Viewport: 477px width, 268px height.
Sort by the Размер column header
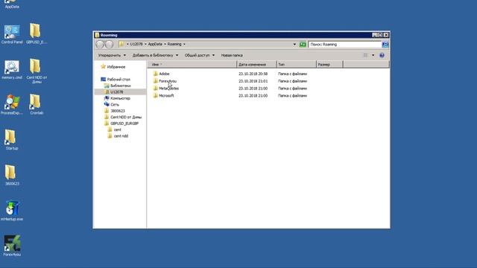(329, 65)
